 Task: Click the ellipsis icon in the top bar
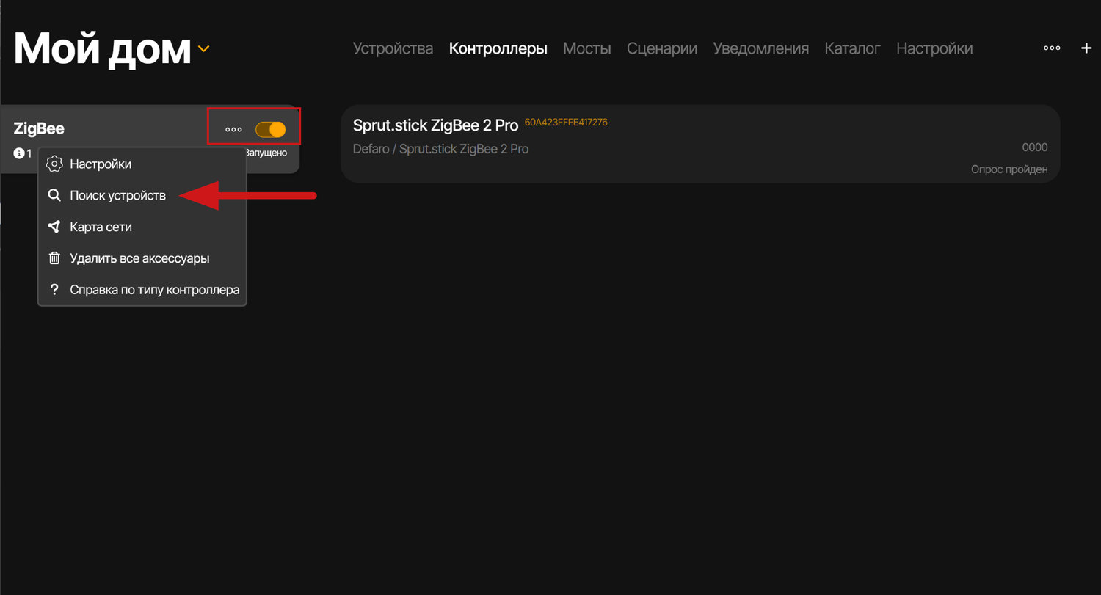click(x=1052, y=48)
